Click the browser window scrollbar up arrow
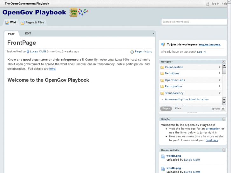The image size is (231, 173). click(x=229, y=1)
